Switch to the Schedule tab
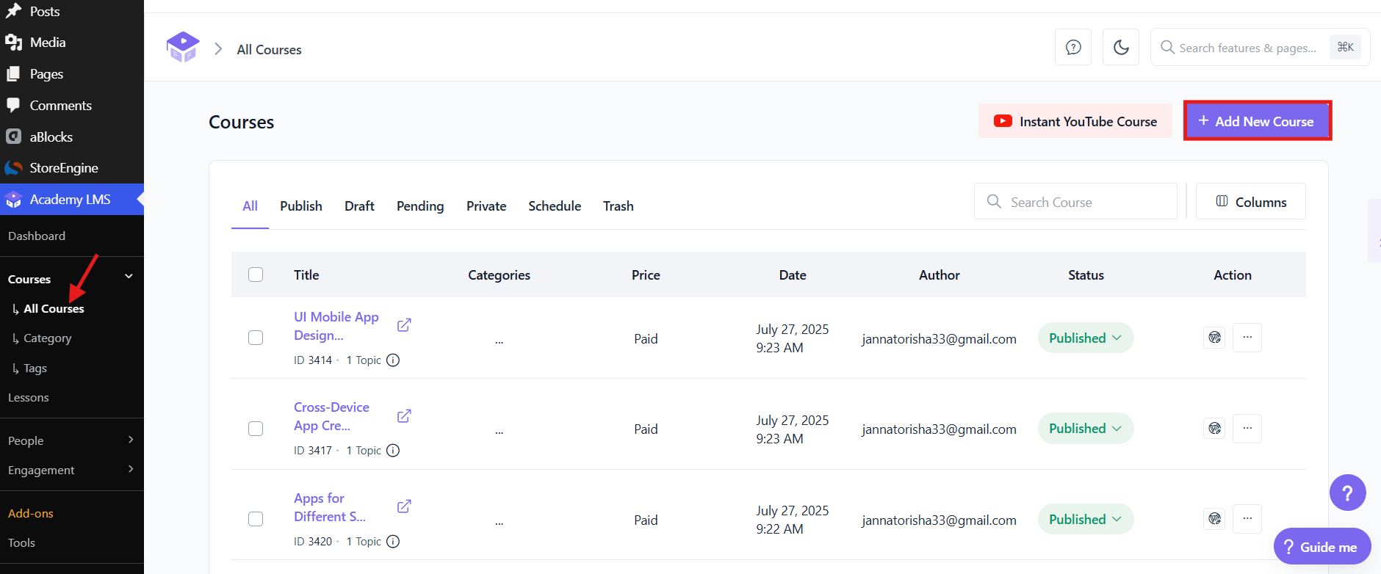 [x=555, y=206]
